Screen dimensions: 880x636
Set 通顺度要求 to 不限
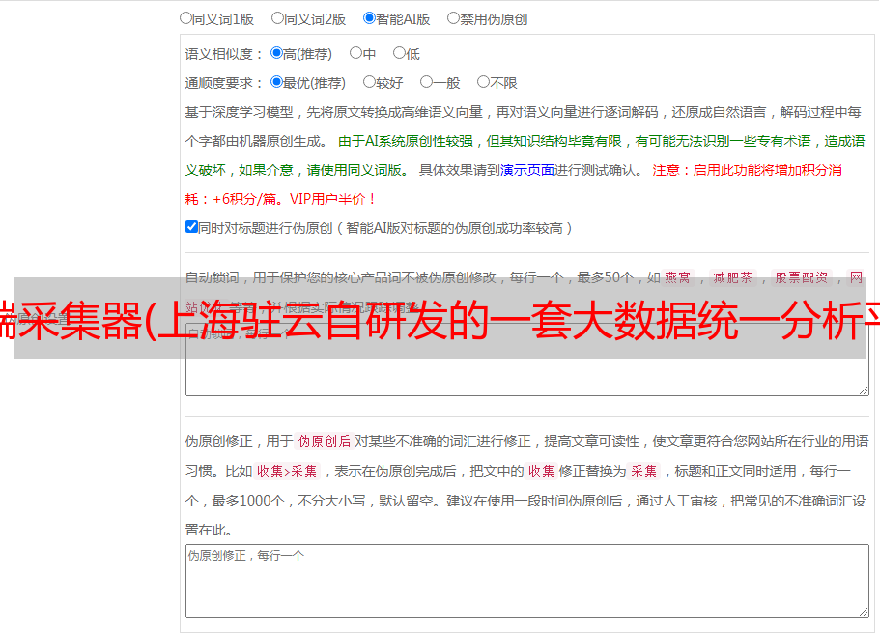tap(483, 82)
